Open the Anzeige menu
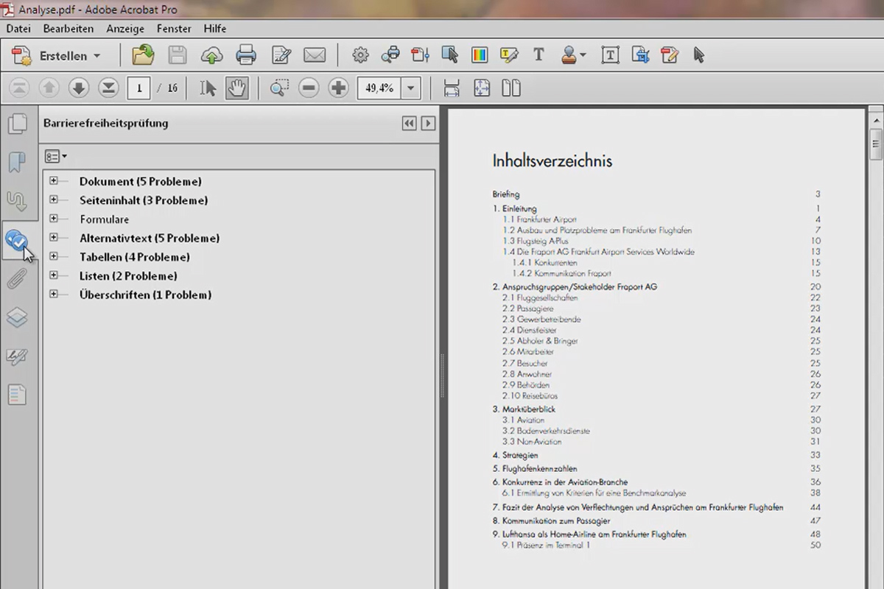884x589 pixels. [x=125, y=29]
